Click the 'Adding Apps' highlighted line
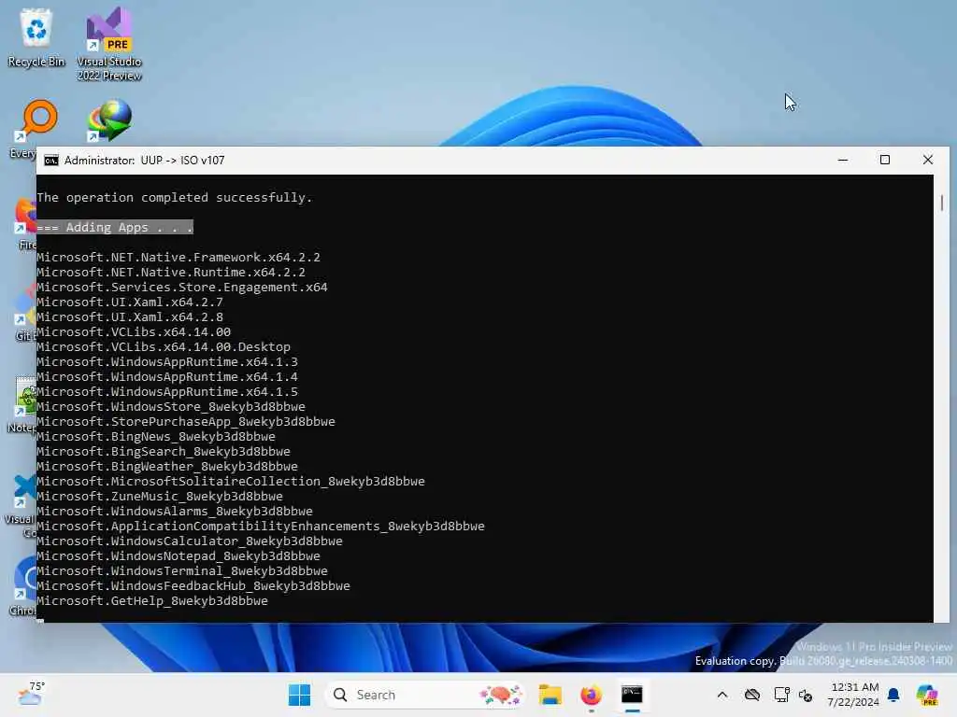 click(115, 228)
